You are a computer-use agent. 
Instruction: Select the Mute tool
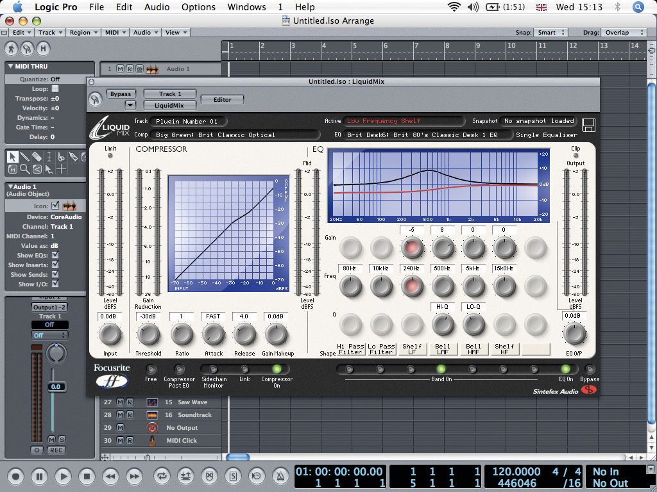[13, 168]
